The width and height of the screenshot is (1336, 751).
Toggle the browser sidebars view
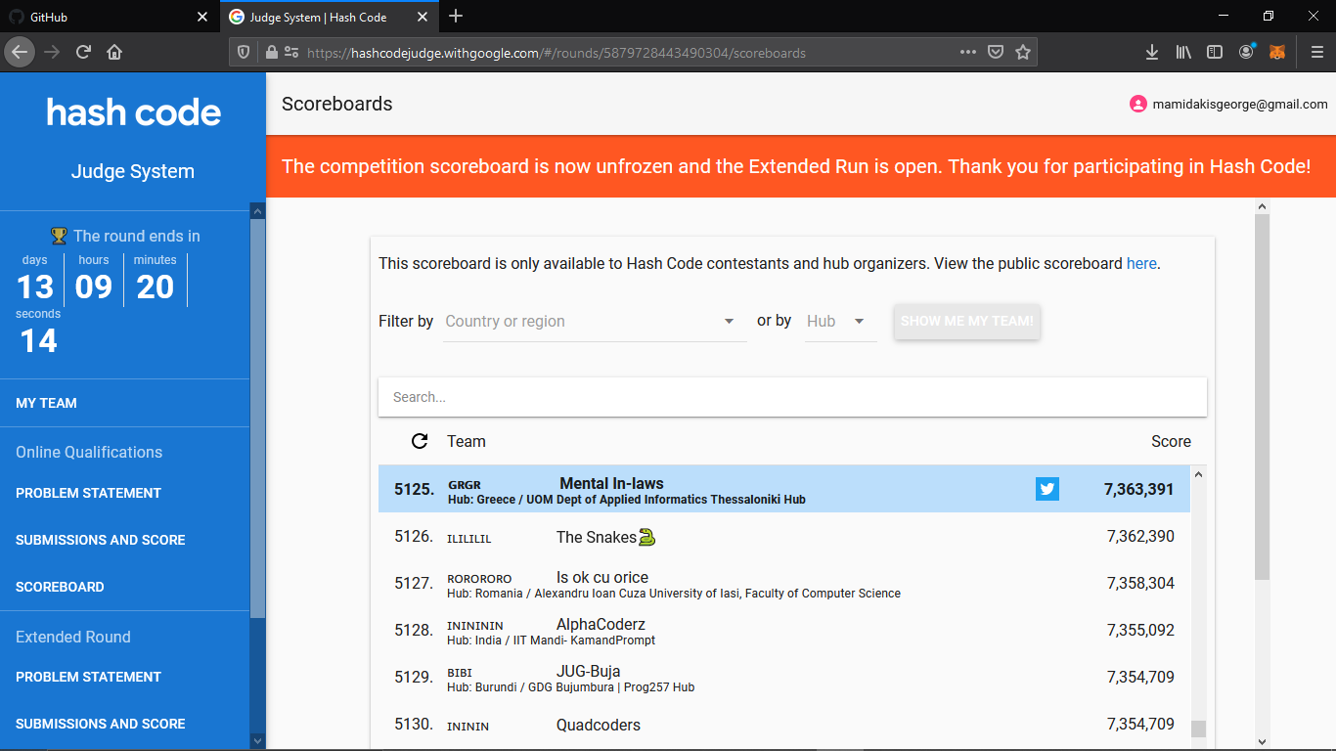[1215, 53]
